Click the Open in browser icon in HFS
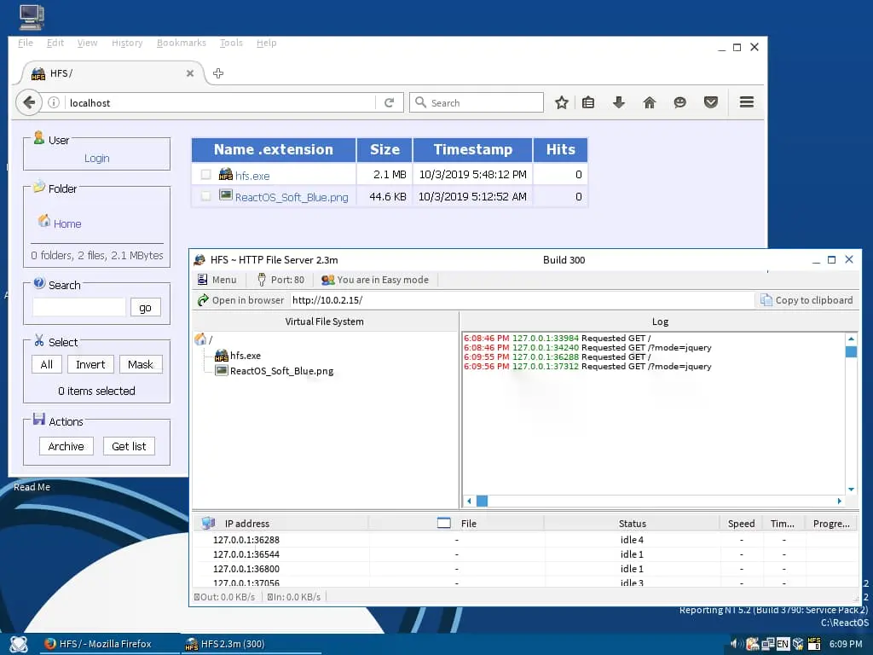This screenshot has width=873, height=655. 203,299
